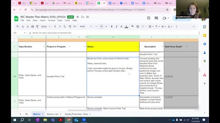Viewport: 220px width, 123px height.
Task: Open version history
Action: pyautogui.click(x=148, y=18)
